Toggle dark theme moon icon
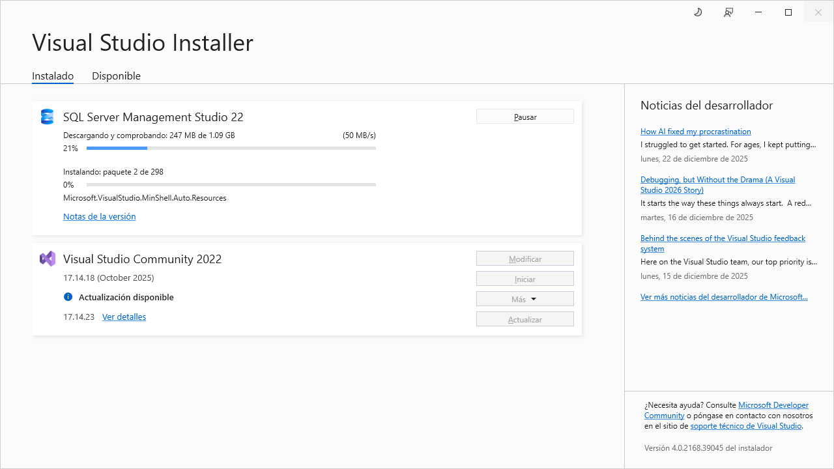The width and height of the screenshot is (834, 469). (698, 12)
